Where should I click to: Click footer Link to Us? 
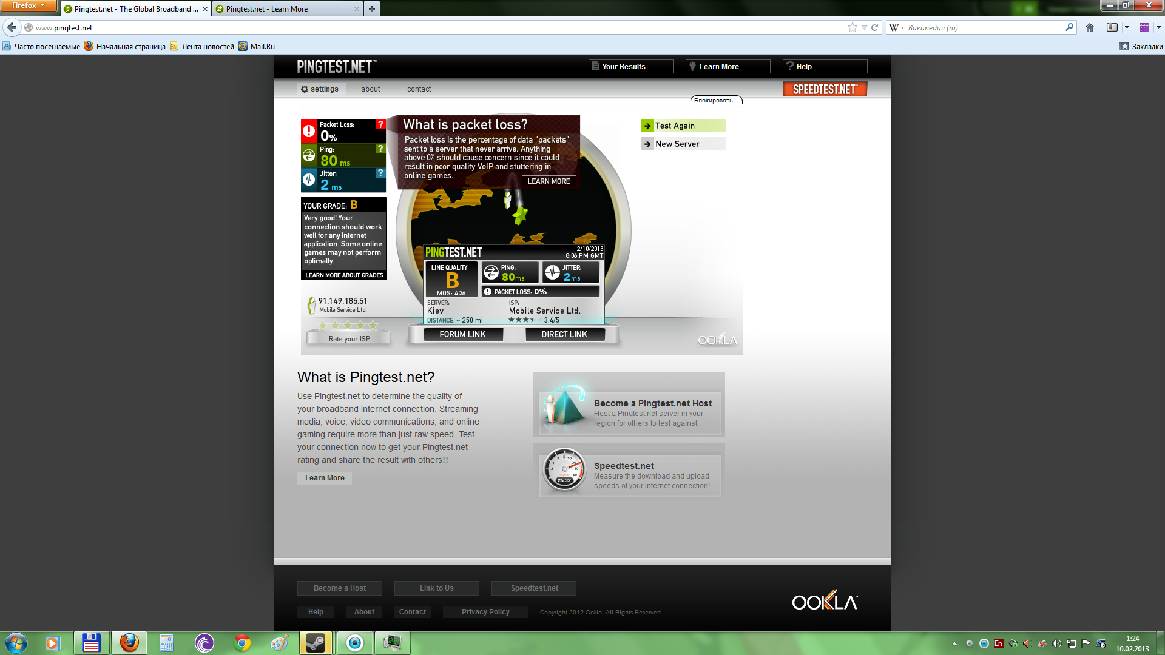coord(437,588)
